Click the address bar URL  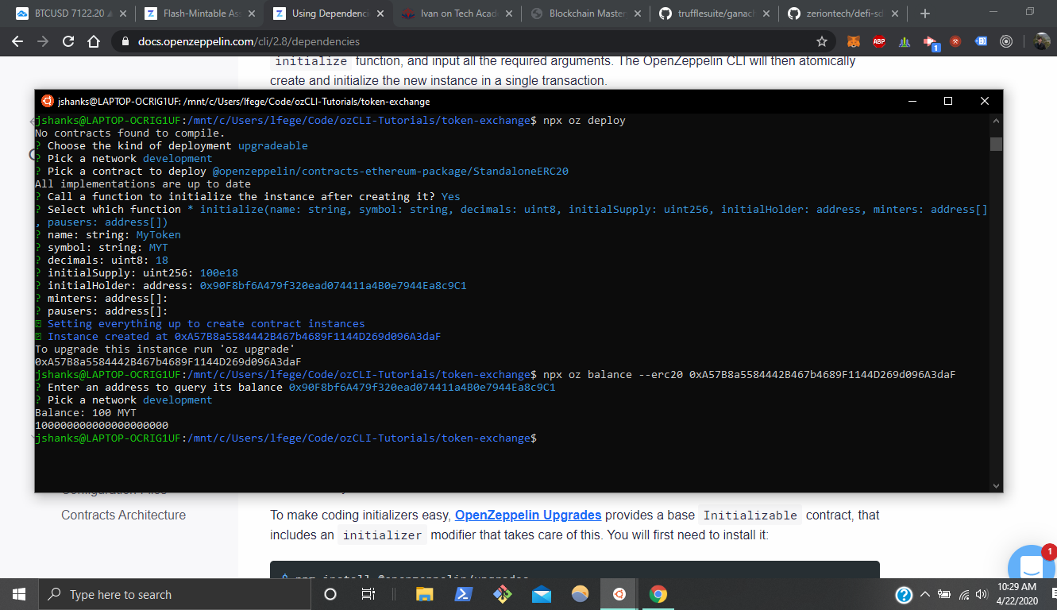pyautogui.click(x=249, y=41)
